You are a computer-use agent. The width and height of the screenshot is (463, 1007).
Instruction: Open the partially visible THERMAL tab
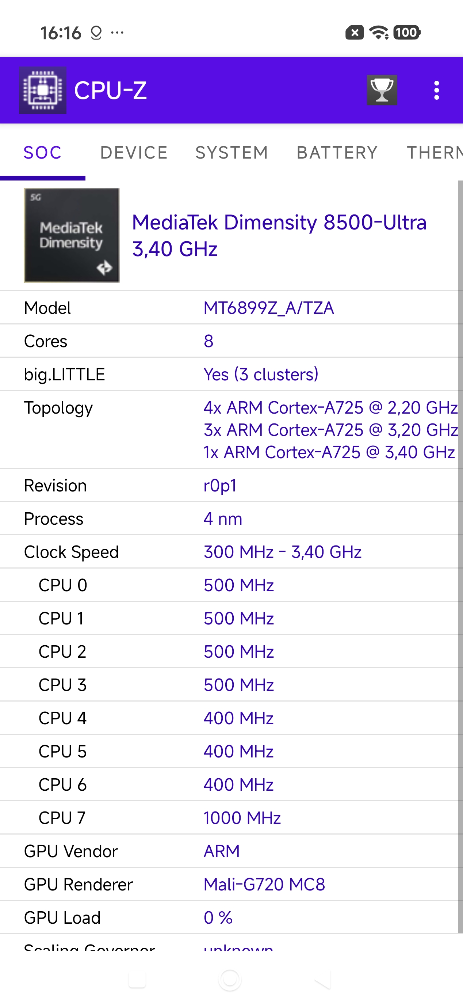coord(434,153)
